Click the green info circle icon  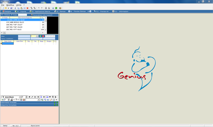click(56, 8)
